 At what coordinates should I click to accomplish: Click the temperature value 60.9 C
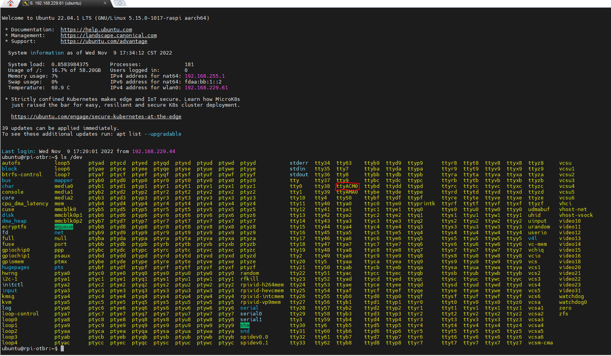click(x=61, y=88)
